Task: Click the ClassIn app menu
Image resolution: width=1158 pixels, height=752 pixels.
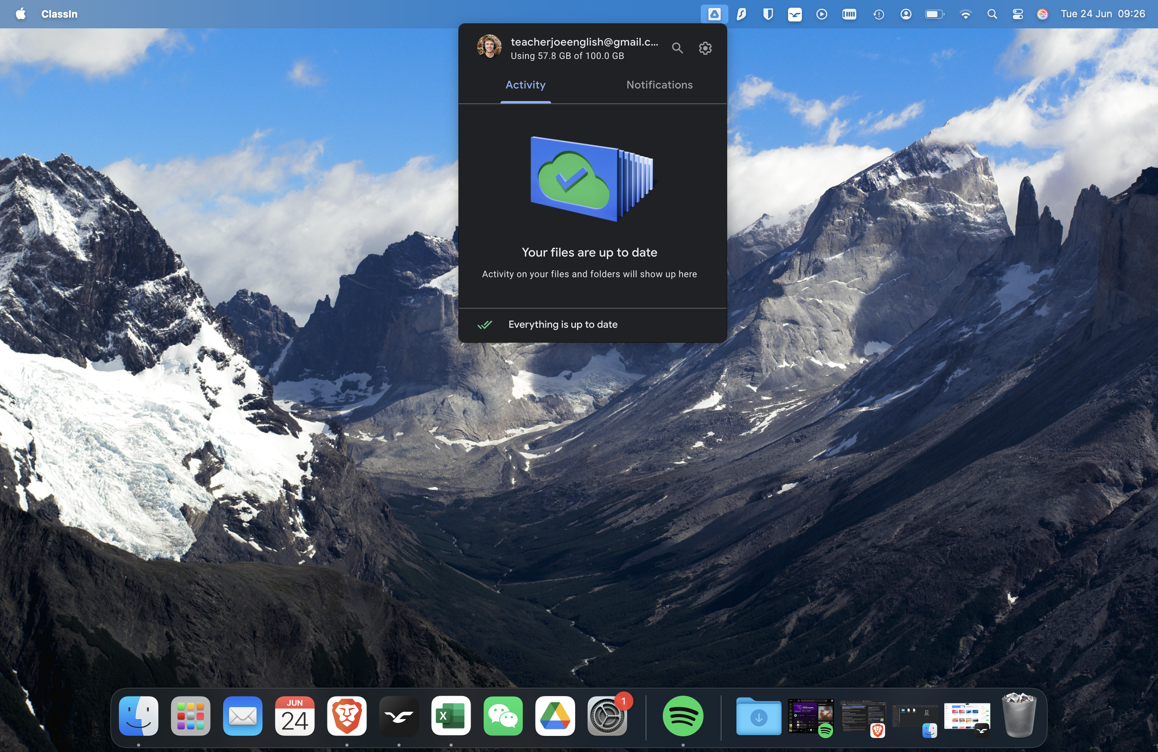Action: [59, 14]
